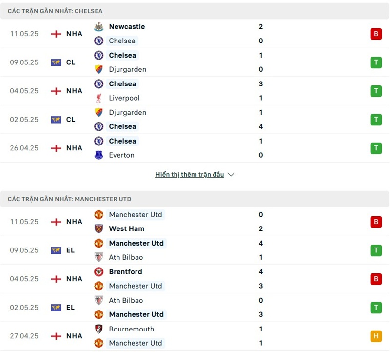Screen dimensions: 390x352
Task: Open Chelsea team name in Everton match
Action: [122, 141]
